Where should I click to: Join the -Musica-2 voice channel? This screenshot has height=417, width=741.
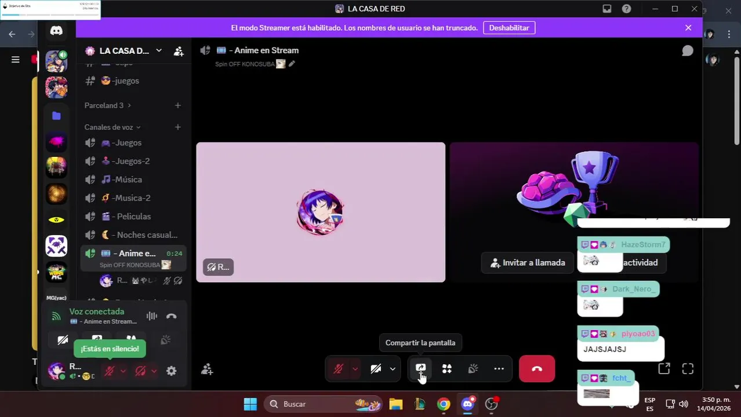[133, 198]
